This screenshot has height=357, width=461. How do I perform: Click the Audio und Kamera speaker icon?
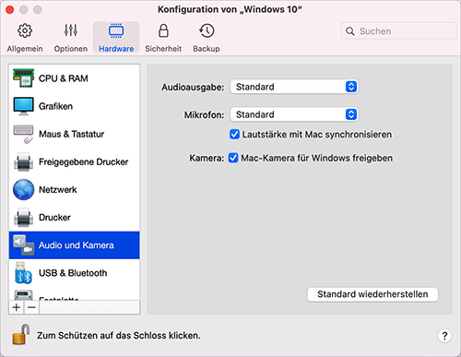pyautogui.click(x=23, y=245)
